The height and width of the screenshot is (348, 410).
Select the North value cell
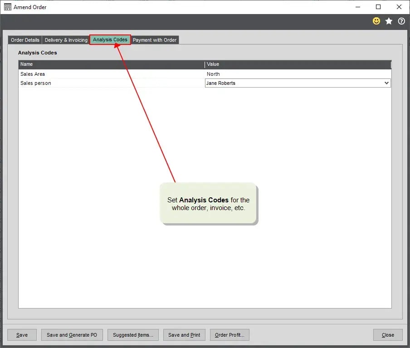tap(298, 74)
